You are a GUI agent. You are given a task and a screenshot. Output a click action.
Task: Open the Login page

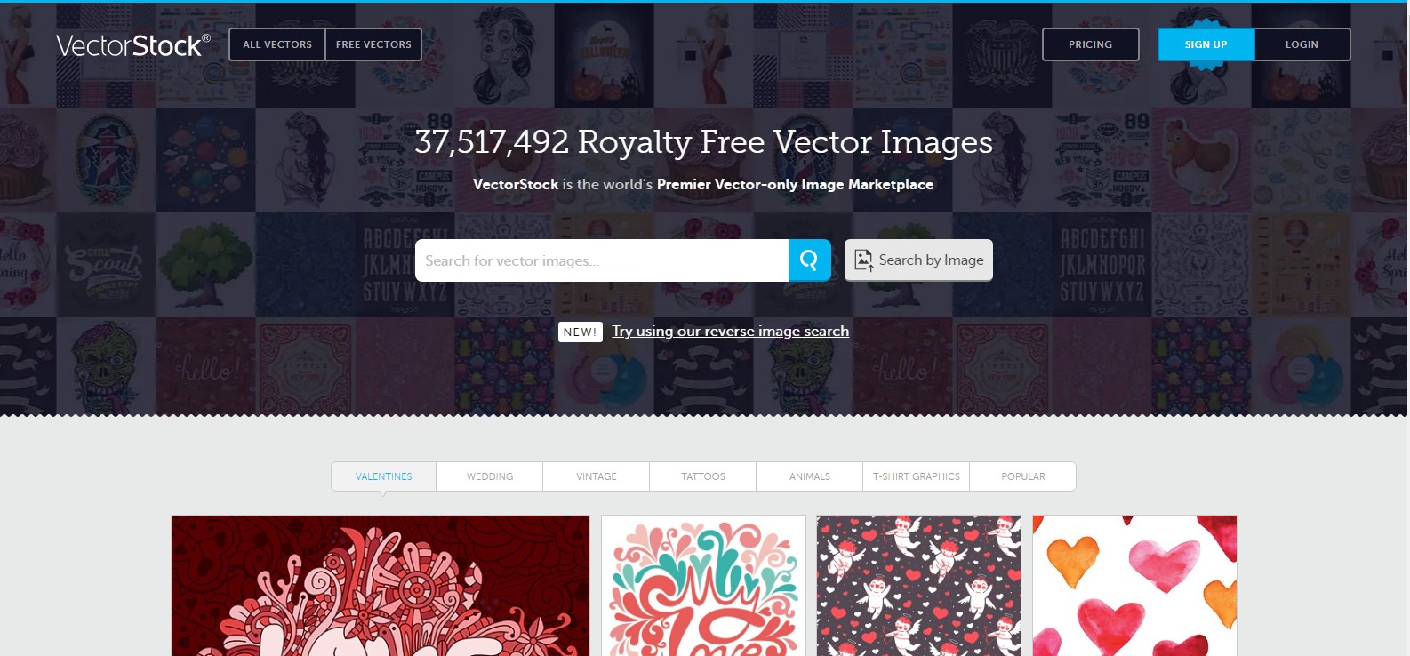point(1302,44)
